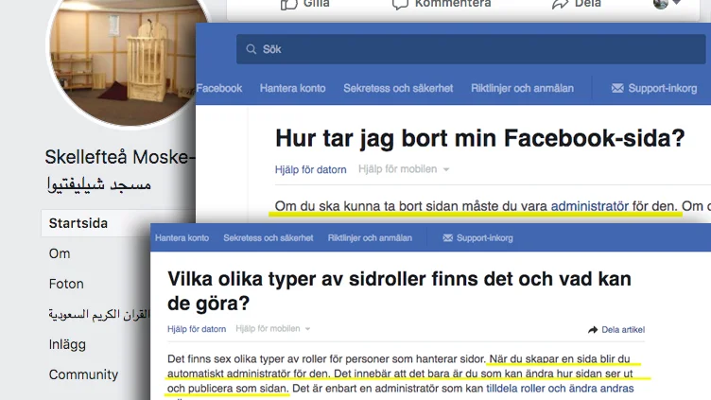Open Inlägg in page sidebar
This screenshot has width=711, height=400.
click(x=67, y=344)
